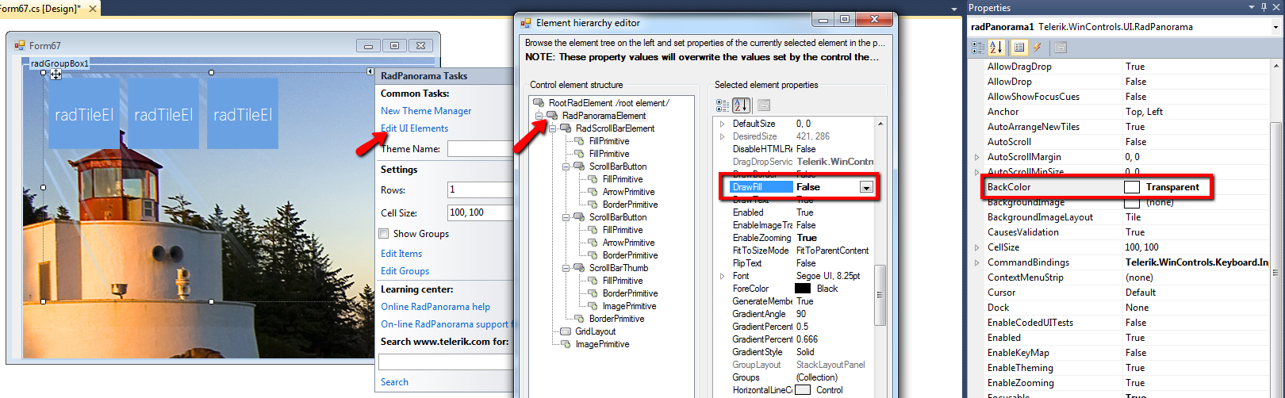Open the Properties panel window position menu arrow

click(x=1252, y=7)
